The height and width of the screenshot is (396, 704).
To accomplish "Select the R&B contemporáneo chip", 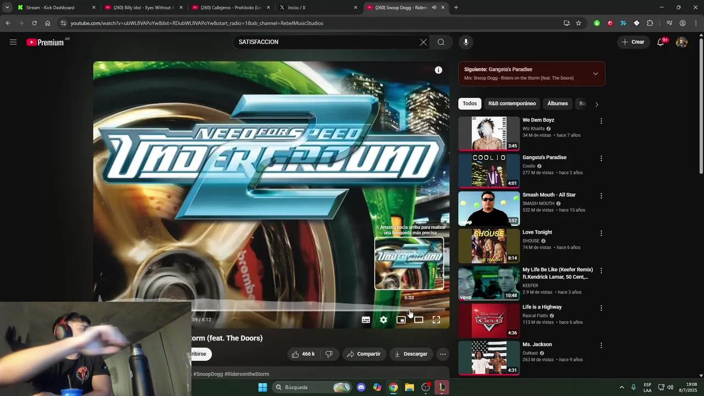I will click(512, 103).
